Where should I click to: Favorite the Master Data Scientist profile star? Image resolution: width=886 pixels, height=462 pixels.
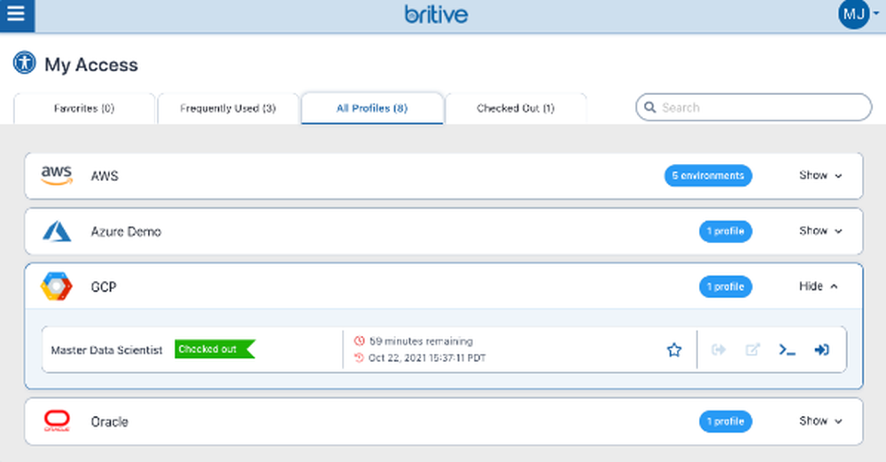[674, 349]
